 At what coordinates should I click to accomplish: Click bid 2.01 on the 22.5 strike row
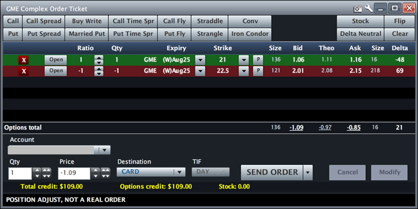click(x=298, y=71)
